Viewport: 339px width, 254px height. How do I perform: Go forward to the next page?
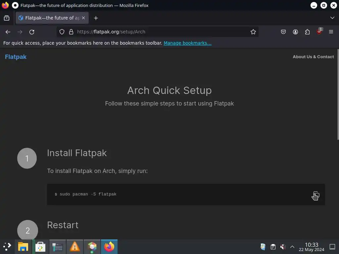point(20,32)
